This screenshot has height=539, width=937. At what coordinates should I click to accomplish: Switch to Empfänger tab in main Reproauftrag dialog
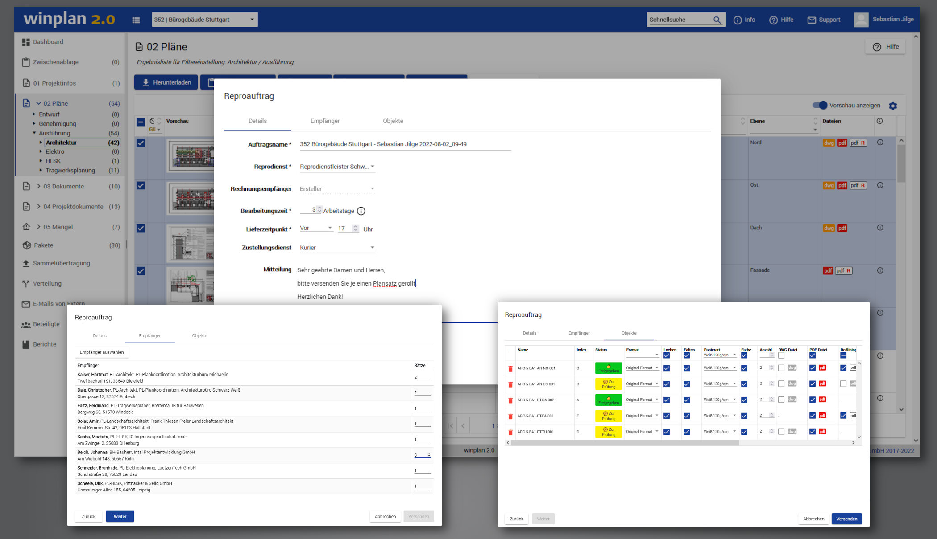[325, 121]
